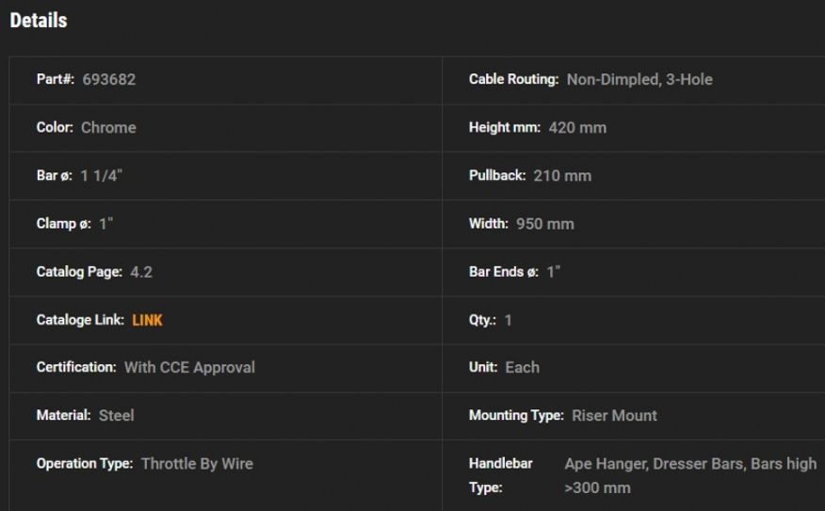Image resolution: width=825 pixels, height=511 pixels.
Task: Click the Qty. value of 1
Action: 509,320
